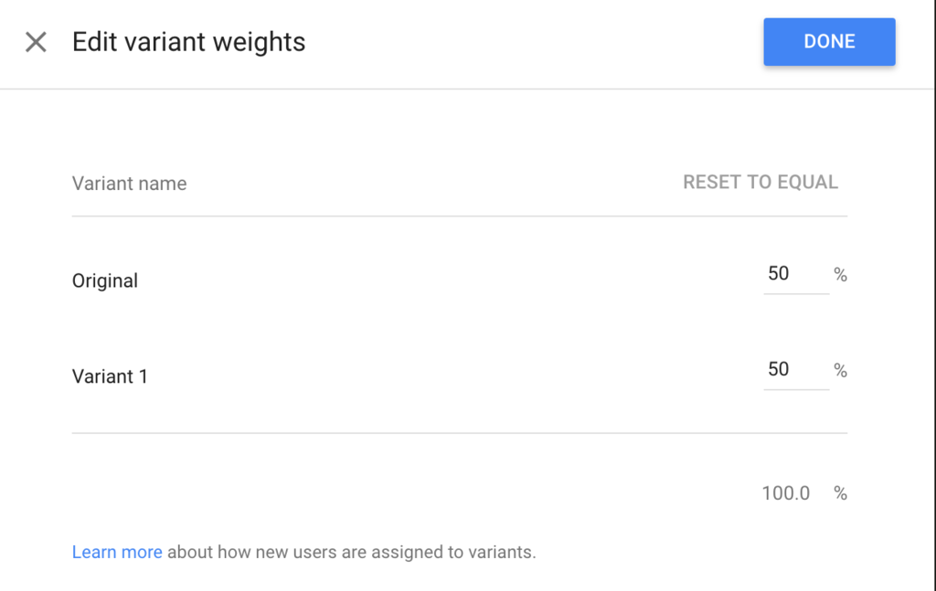The width and height of the screenshot is (936, 591).
Task: Click percent sign beside Original weight
Action: click(x=840, y=275)
